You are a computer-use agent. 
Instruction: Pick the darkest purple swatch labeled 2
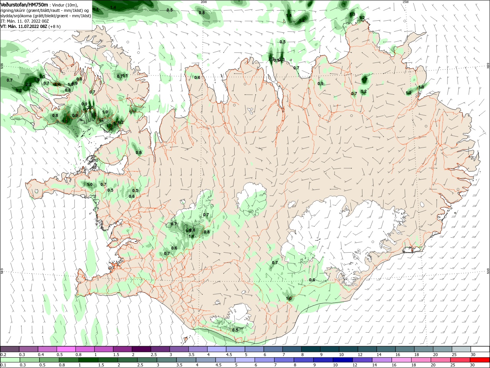pyautogui.click(x=141, y=349)
